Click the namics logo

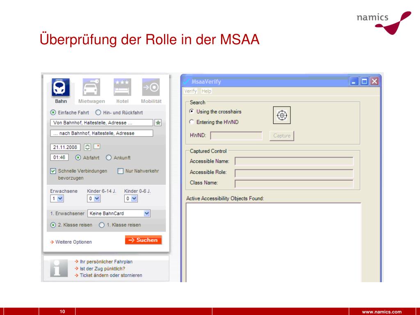[383, 23]
